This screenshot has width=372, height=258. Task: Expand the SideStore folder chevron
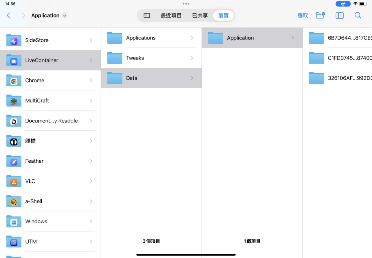[x=91, y=40]
